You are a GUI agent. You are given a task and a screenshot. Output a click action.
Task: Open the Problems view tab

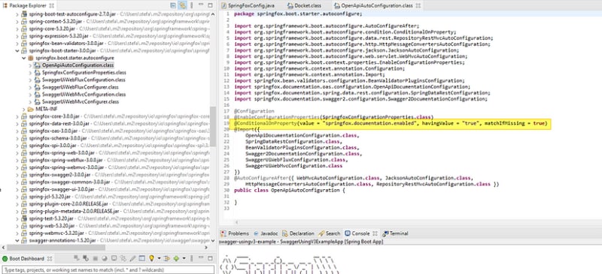[235, 233]
